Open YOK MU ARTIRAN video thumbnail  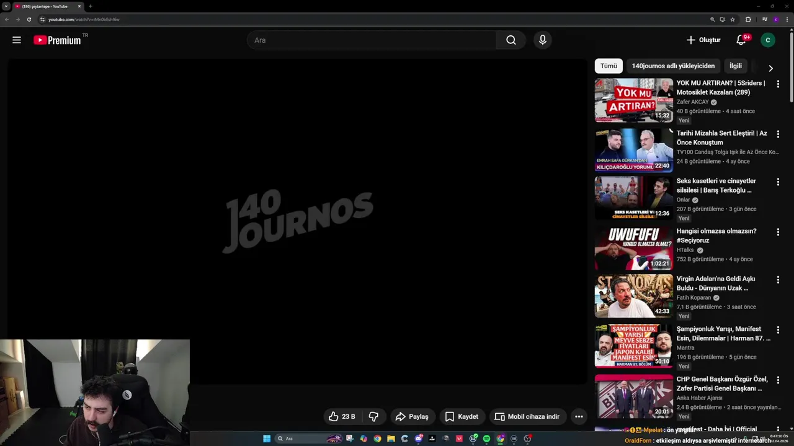[x=633, y=100]
